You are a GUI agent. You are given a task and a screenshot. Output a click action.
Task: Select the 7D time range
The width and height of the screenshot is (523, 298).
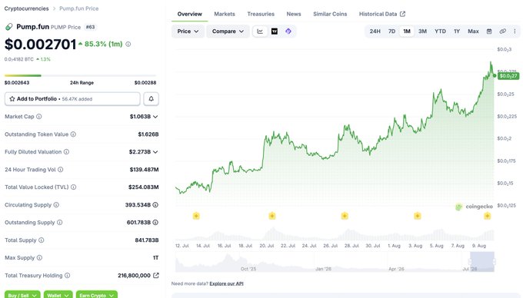392,31
